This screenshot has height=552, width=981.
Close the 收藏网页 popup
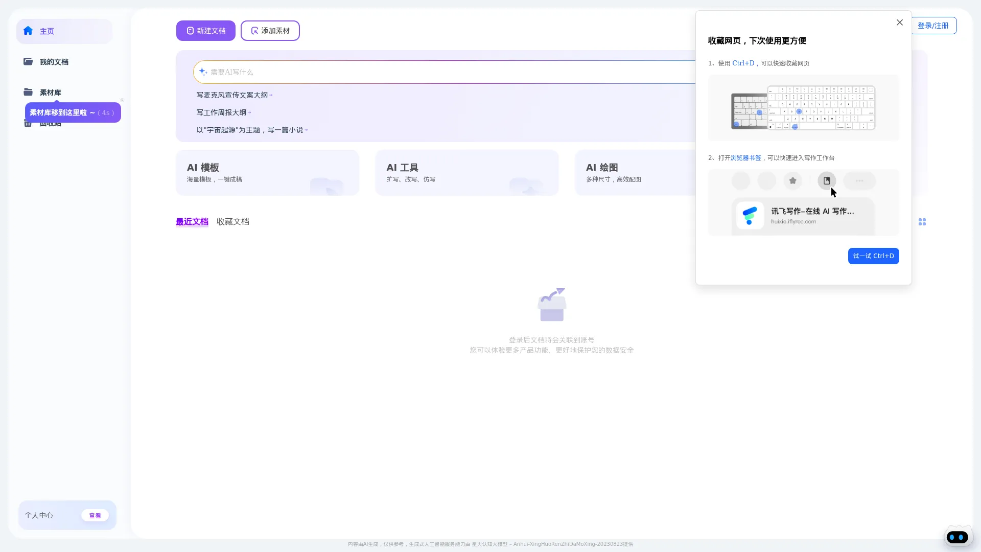(900, 22)
